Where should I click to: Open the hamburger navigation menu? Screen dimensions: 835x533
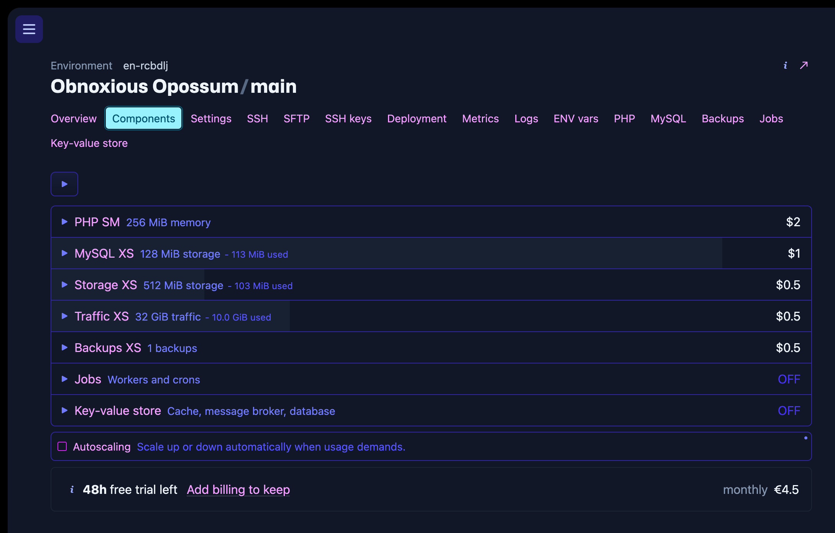pyautogui.click(x=29, y=29)
